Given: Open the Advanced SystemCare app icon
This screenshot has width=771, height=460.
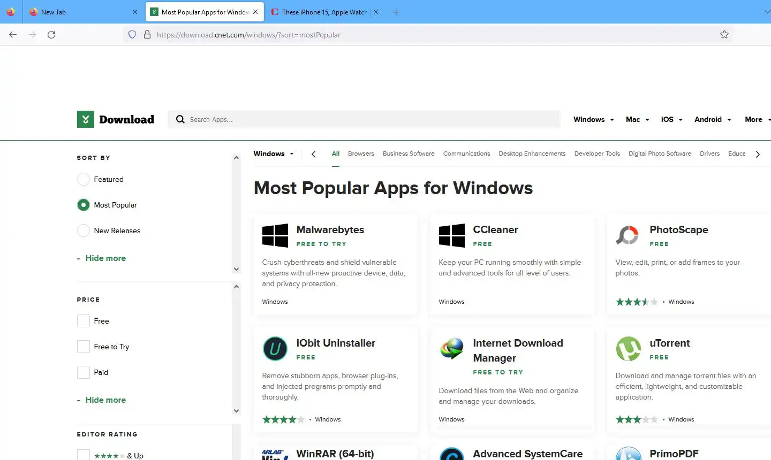Looking at the screenshot, I should pos(452,454).
